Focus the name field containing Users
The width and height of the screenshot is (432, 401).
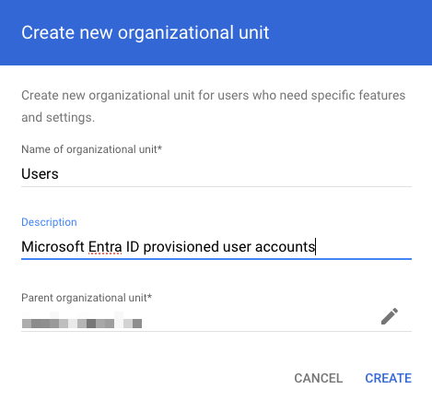[x=216, y=174]
